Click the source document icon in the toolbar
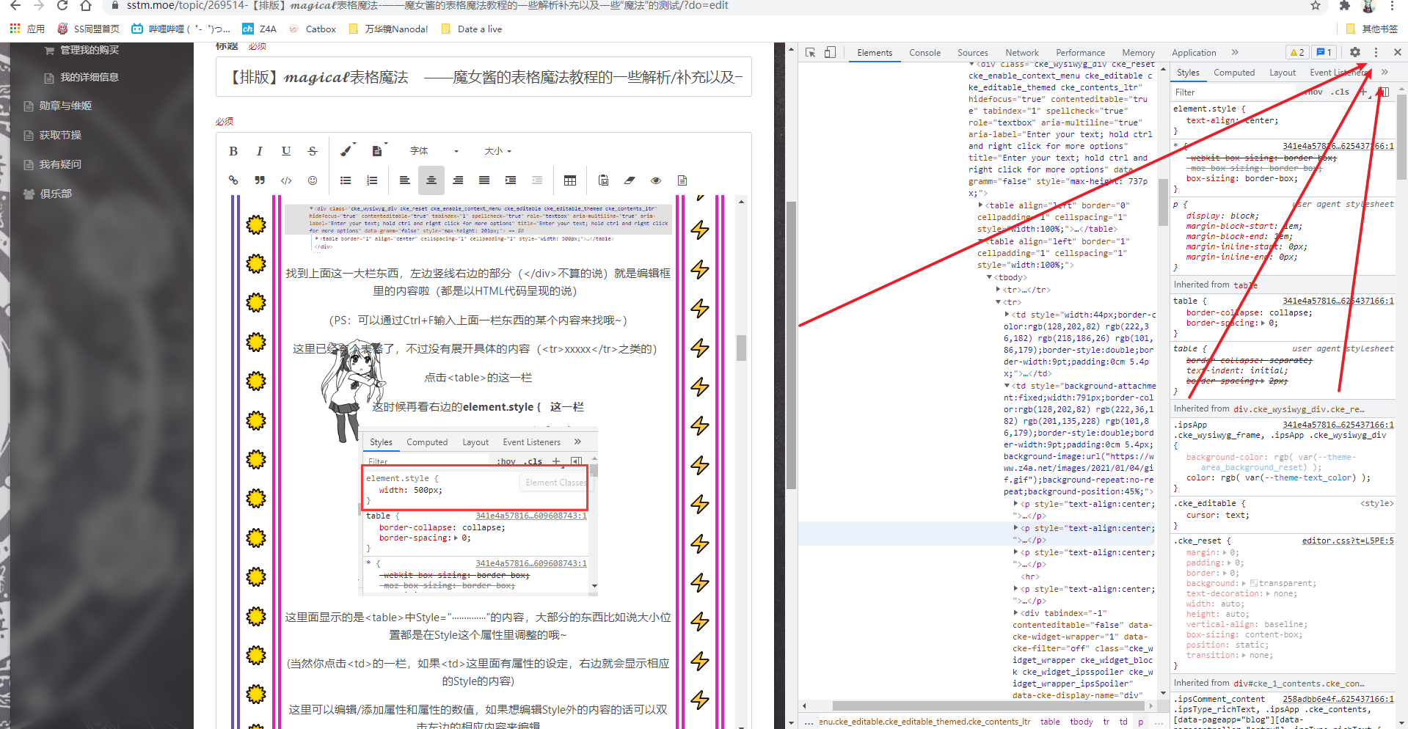Screen dimensions: 1408x729 point(682,180)
